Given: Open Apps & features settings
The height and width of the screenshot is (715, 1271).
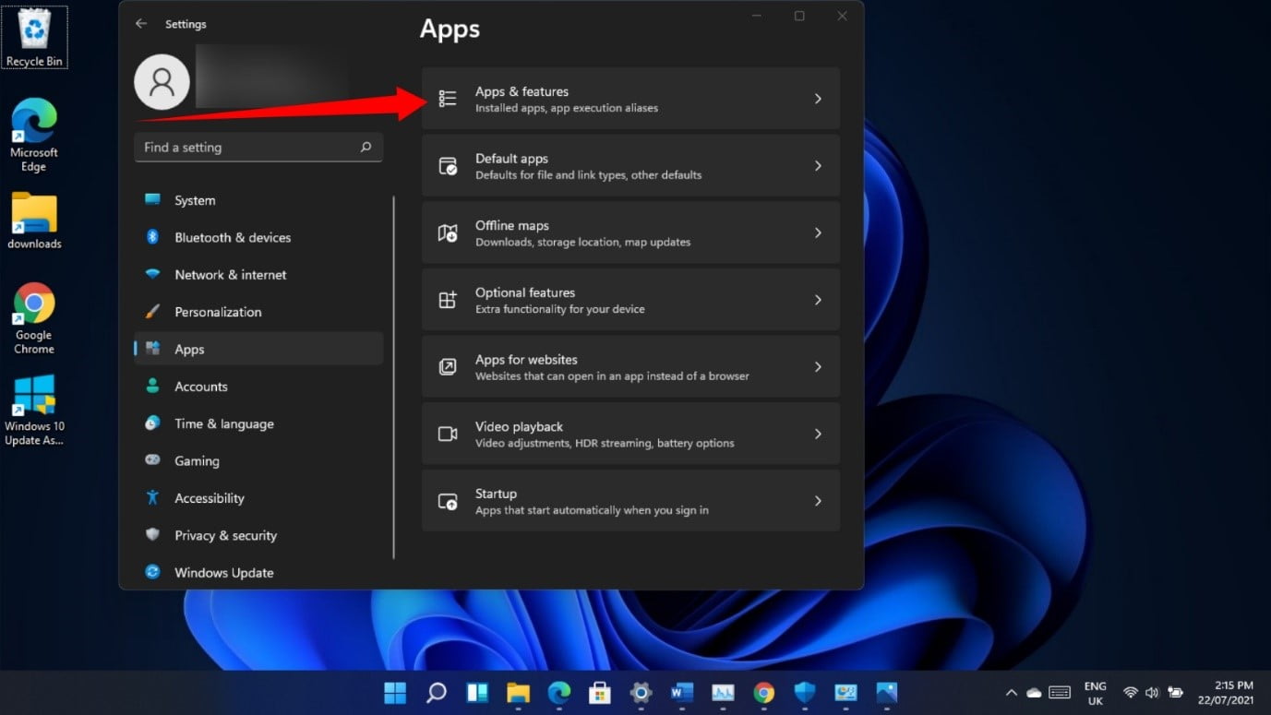Looking at the screenshot, I should pyautogui.click(x=630, y=98).
